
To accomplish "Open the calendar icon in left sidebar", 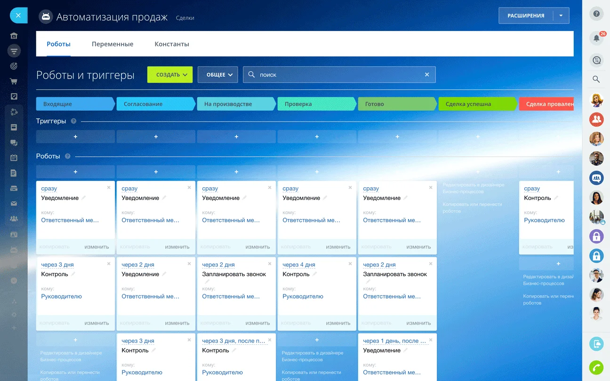I will (x=14, y=158).
